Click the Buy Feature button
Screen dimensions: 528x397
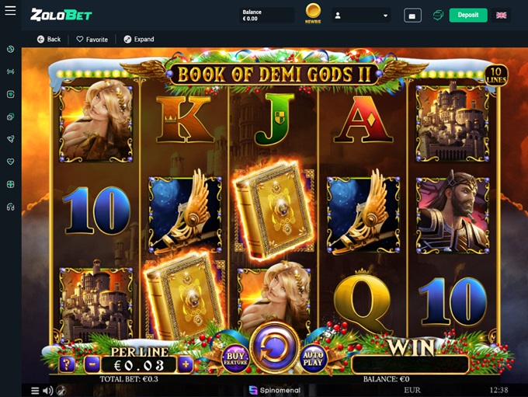click(x=235, y=359)
